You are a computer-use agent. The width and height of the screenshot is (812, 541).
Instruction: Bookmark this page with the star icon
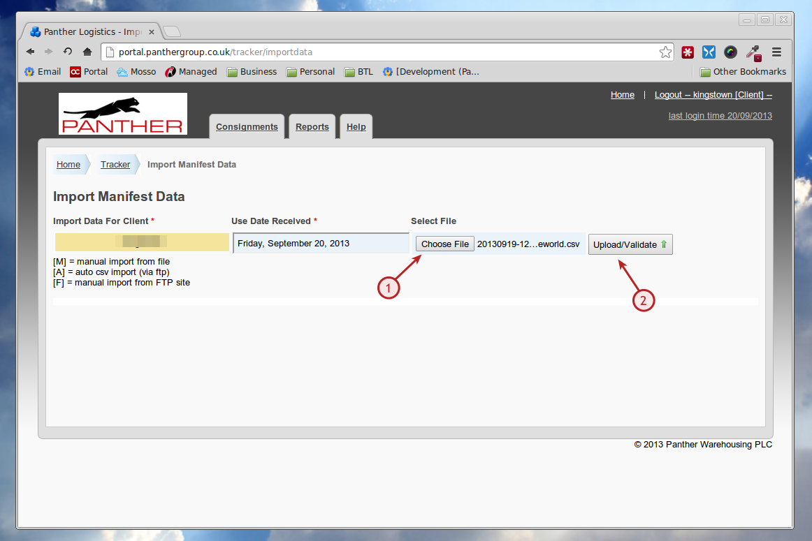pos(665,52)
